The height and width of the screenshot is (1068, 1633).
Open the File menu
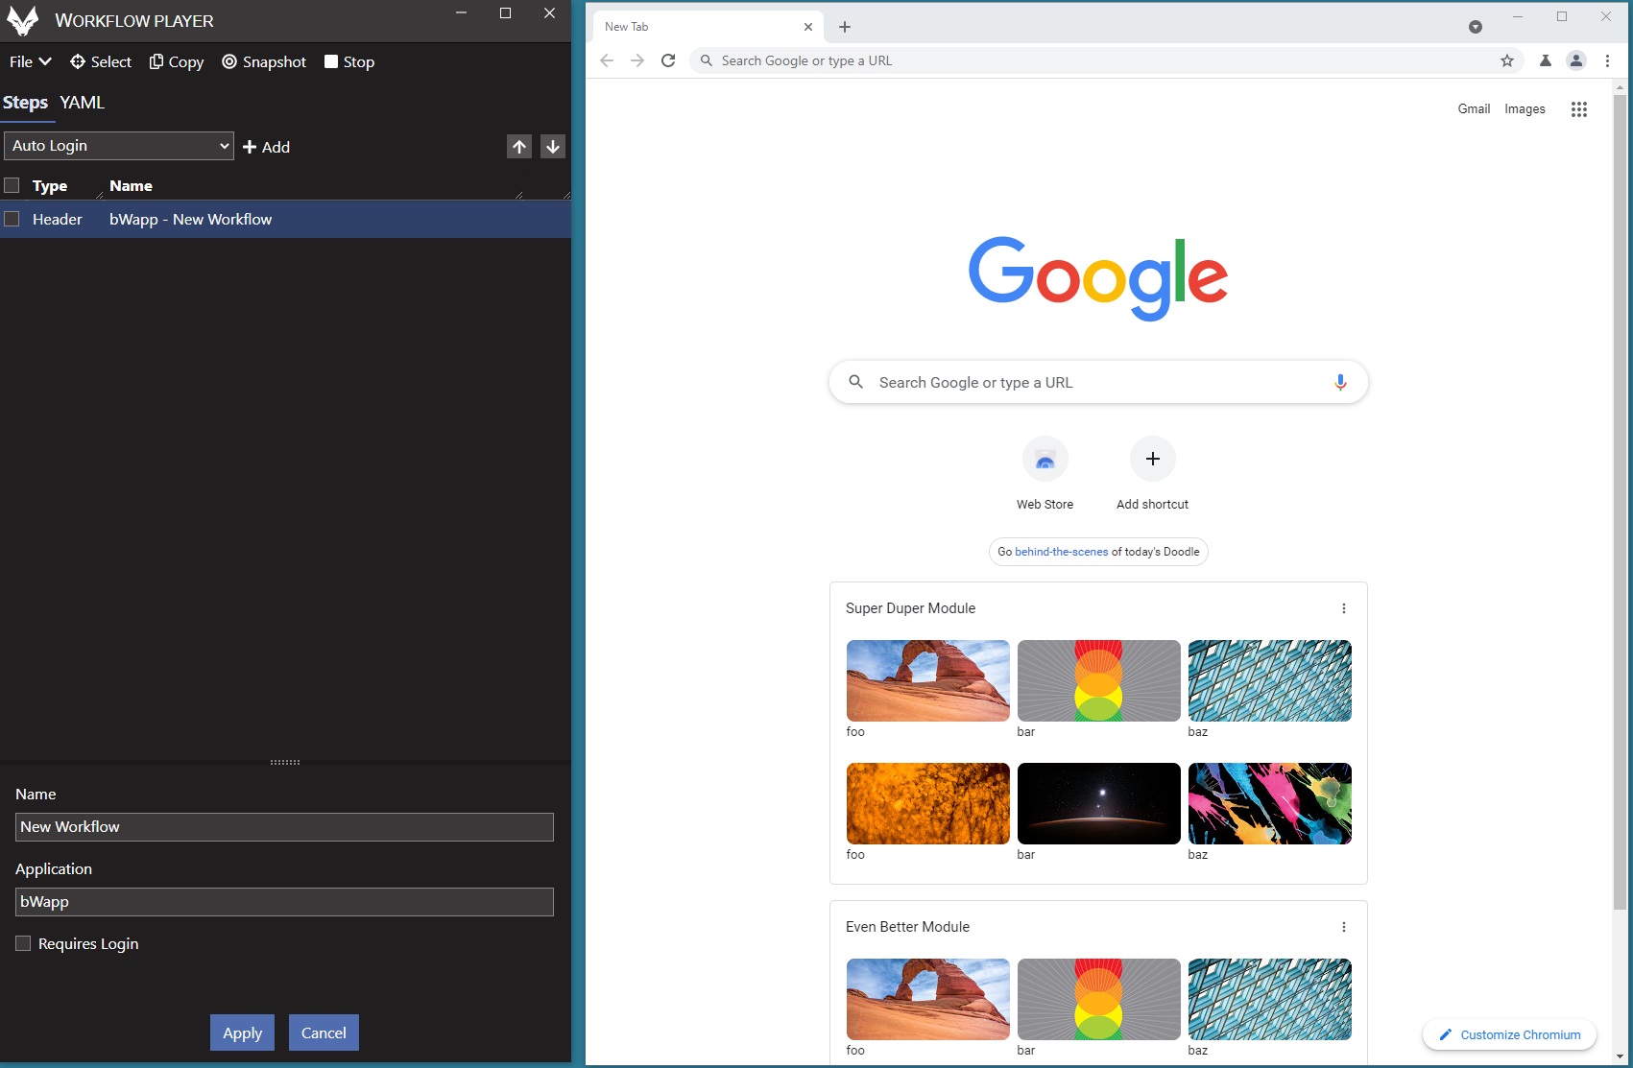click(31, 61)
